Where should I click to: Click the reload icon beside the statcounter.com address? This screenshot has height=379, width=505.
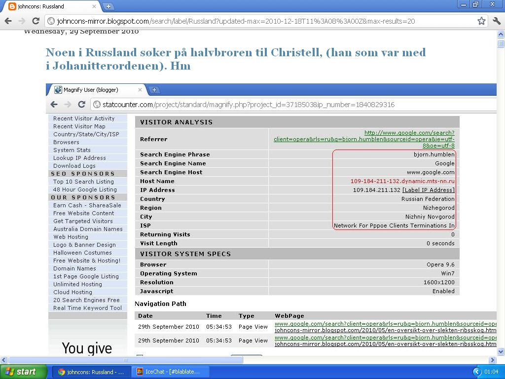coord(82,105)
